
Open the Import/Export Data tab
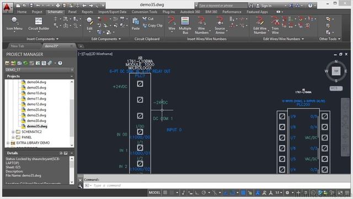(x=112, y=12)
